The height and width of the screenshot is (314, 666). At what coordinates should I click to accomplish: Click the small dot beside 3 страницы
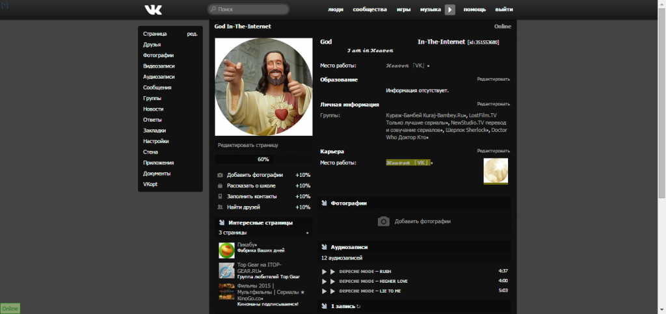point(307,233)
